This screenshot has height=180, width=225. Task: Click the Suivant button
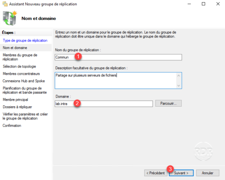(181, 173)
